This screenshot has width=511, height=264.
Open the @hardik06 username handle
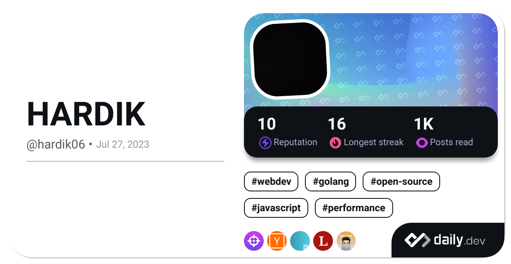pos(56,144)
